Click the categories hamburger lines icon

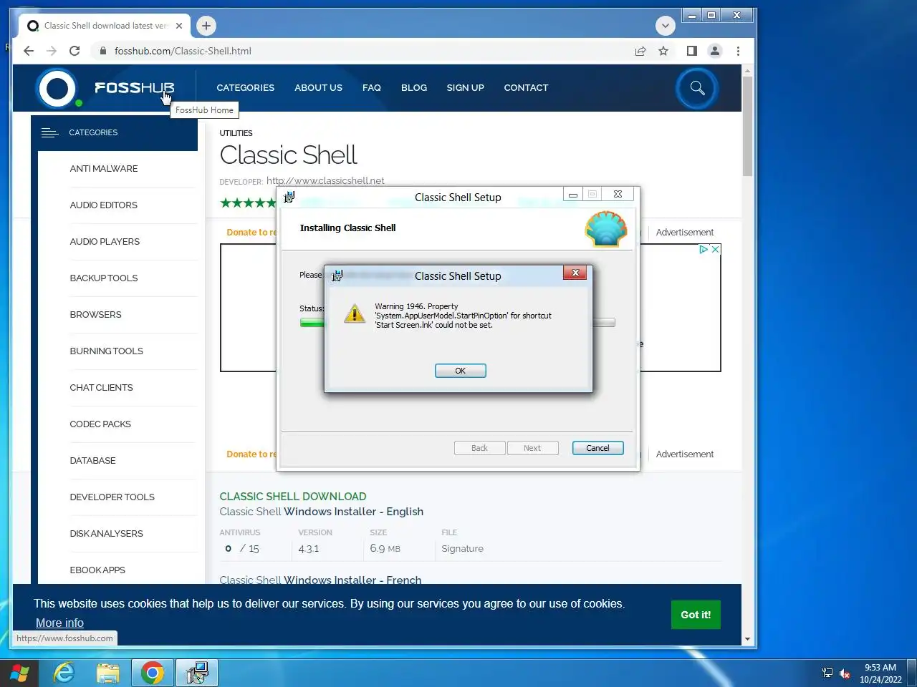click(49, 132)
